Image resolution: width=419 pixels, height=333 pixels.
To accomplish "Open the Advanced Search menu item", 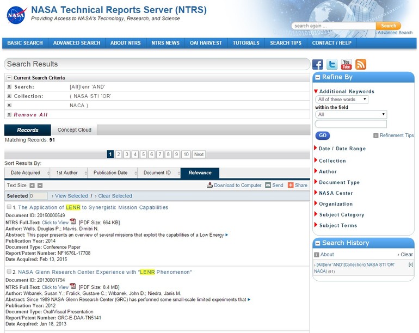I will [77, 43].
